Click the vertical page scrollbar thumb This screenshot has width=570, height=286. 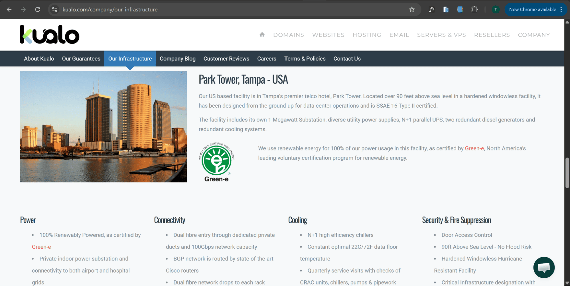tap(567, 173)
